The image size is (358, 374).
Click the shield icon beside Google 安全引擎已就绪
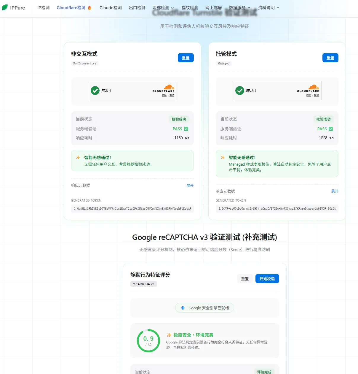coord(183,308)
